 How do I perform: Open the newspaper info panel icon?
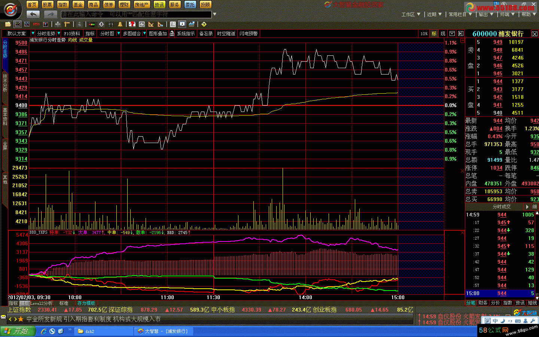point(173,24)
